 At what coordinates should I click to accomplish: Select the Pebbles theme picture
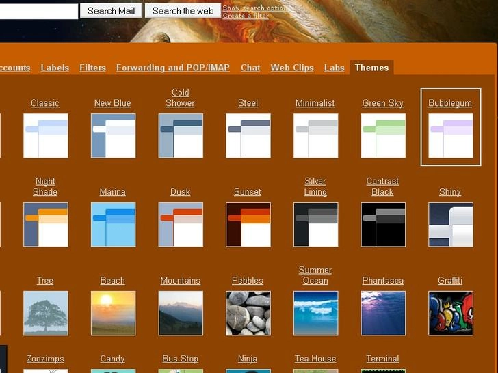pos(248,314)
